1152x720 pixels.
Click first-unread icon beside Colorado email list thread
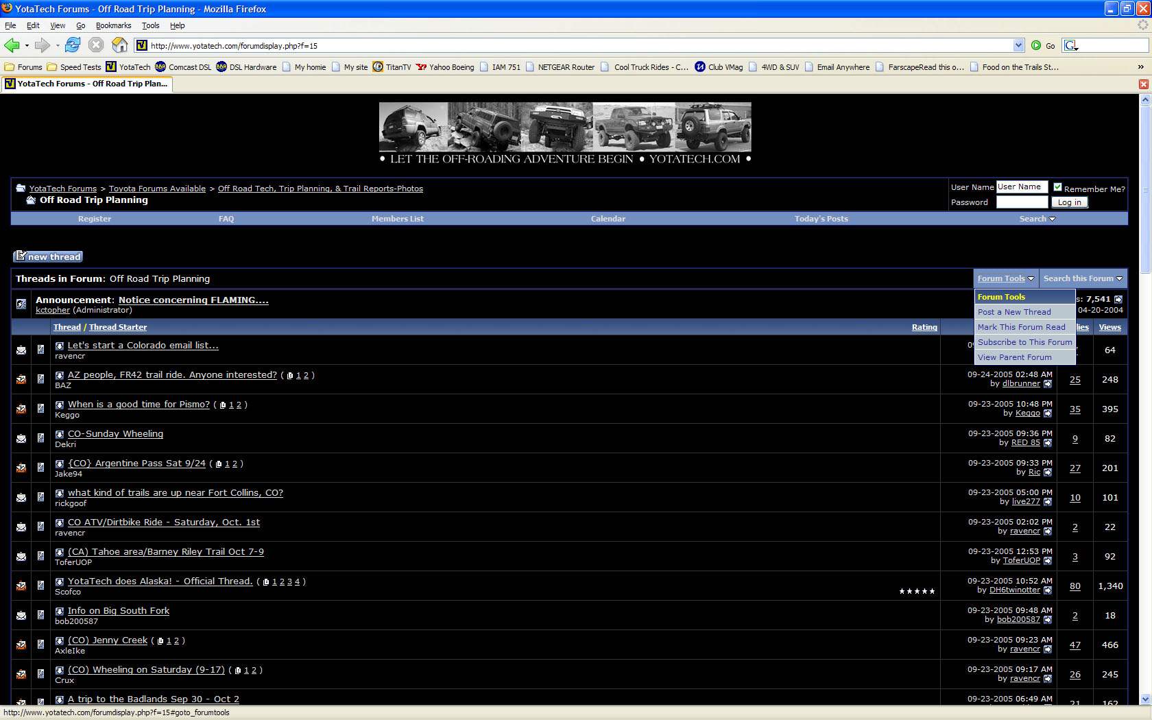60,346
